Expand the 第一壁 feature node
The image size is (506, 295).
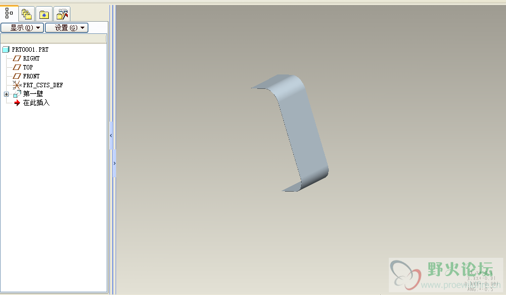(6, 94)
